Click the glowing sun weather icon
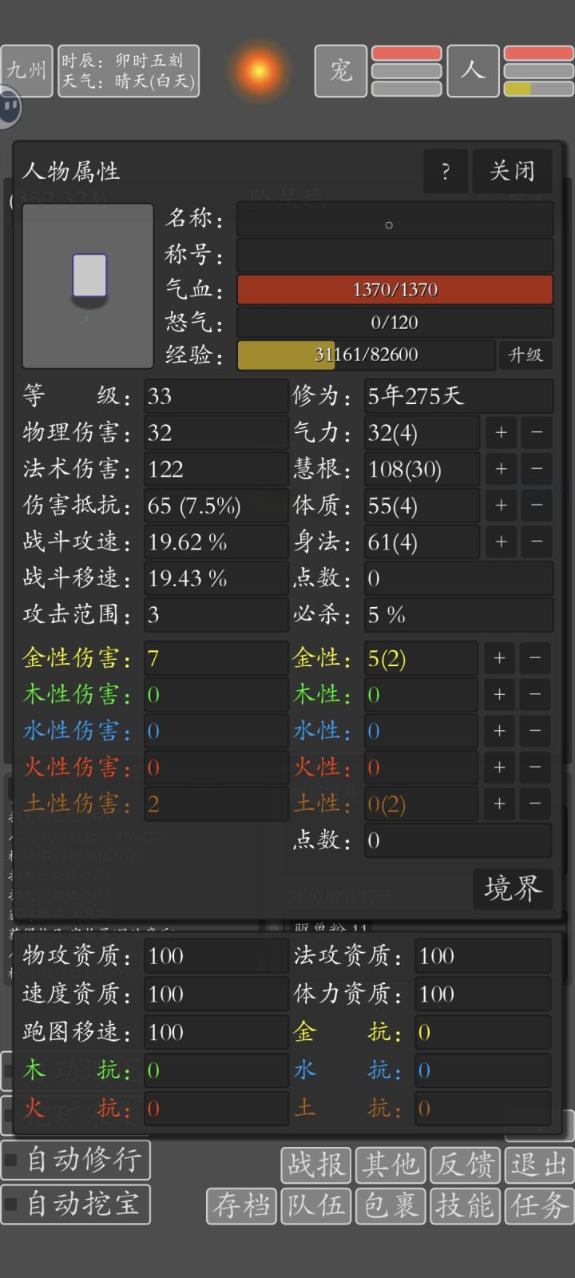This screenshot has width=575, height=1278. click(259, 71)
